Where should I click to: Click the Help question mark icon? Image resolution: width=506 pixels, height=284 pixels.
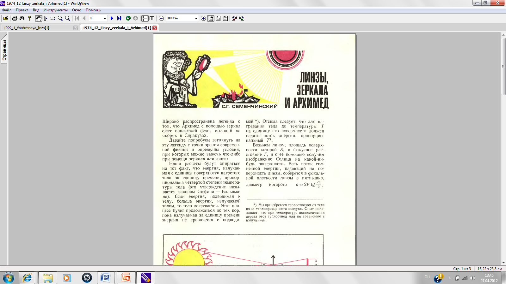click(29, 18)
